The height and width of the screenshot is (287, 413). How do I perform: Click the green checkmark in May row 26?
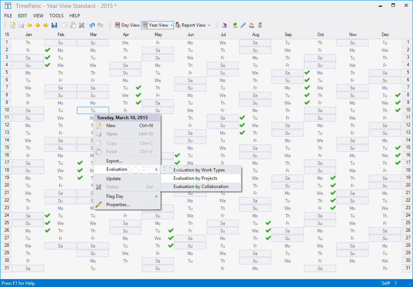click(171, 230)
